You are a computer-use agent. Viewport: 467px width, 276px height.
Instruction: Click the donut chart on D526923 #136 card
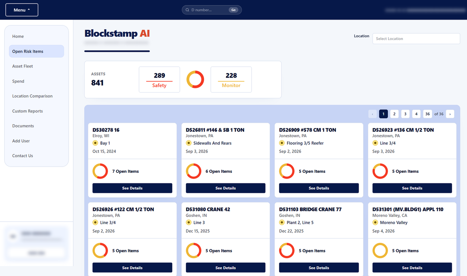tap(380, 171)
